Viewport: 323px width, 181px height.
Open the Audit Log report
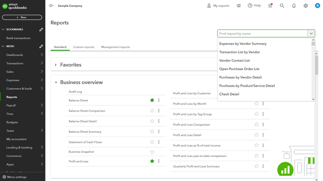[x=75, y=92]
